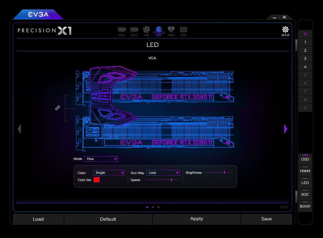Toggle the BOOST switch in sidebar
This screenshot has width=323, height=238.
coord(305,206)
